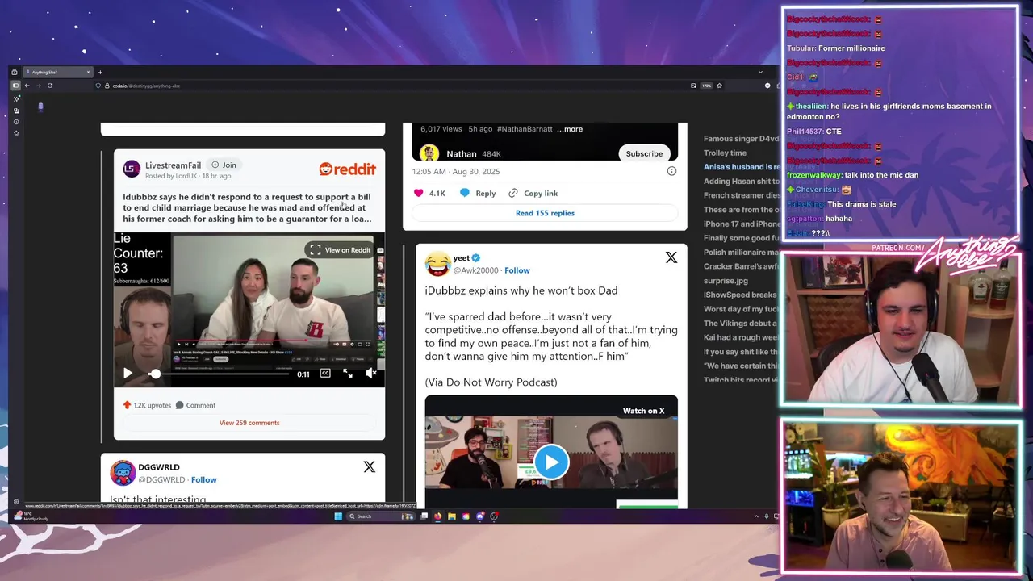Click the LivestreamFail subreddit avatar
The width and height of the screenshot is (1033, 581).
(132, 169)
